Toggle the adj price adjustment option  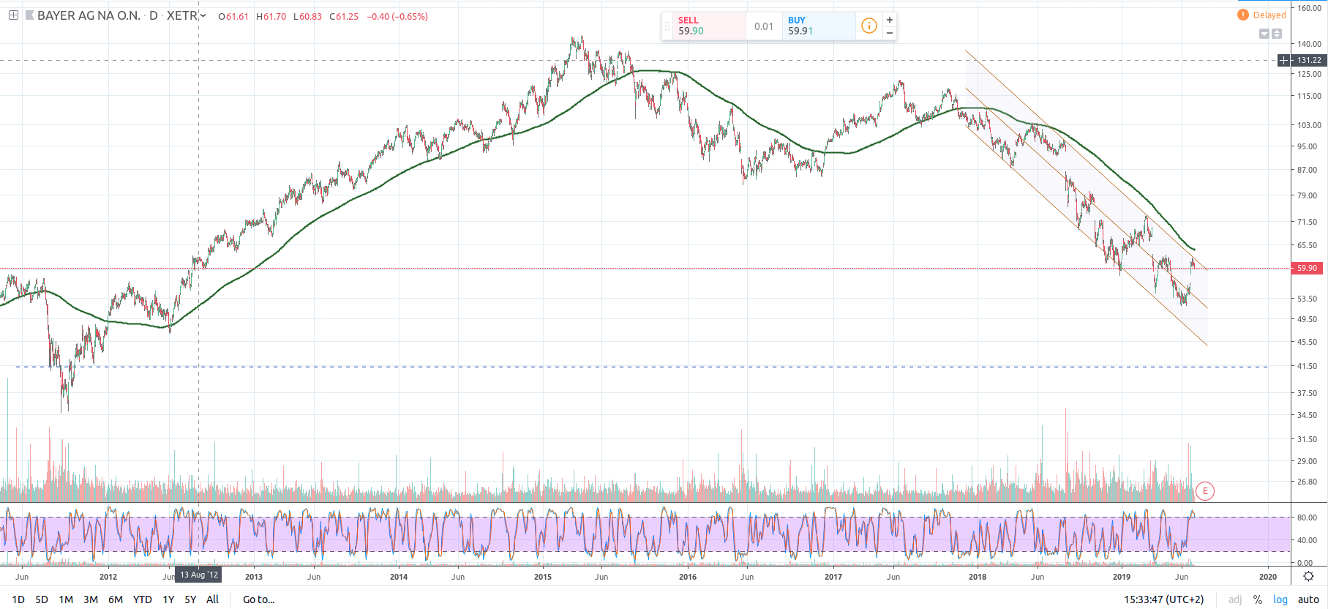click(1235, 599)
